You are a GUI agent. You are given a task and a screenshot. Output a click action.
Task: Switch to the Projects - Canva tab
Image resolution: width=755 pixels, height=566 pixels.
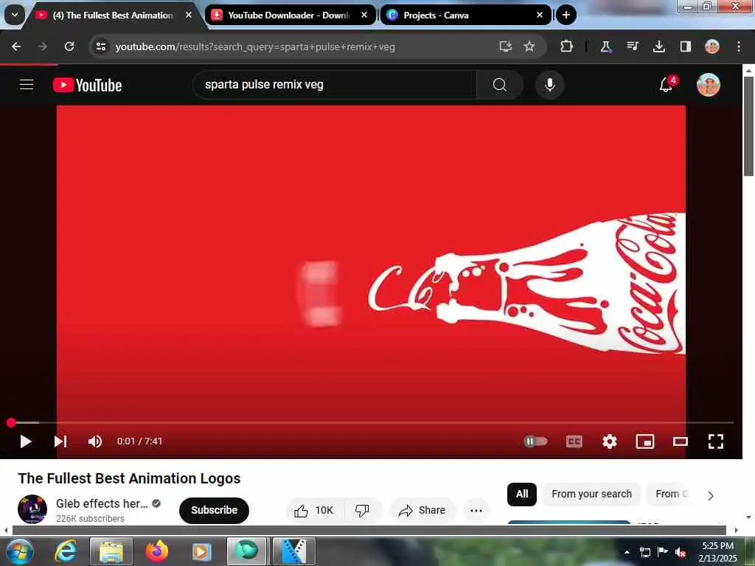pyautogui.click(x=465, y=15)
